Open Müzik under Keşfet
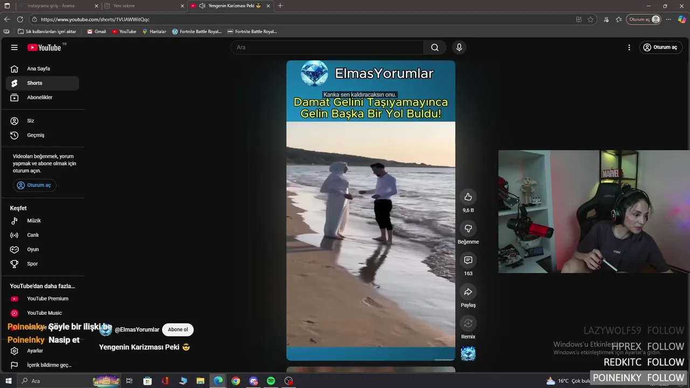The width and height of the screenshot is (690, 388). click(42, 220)
